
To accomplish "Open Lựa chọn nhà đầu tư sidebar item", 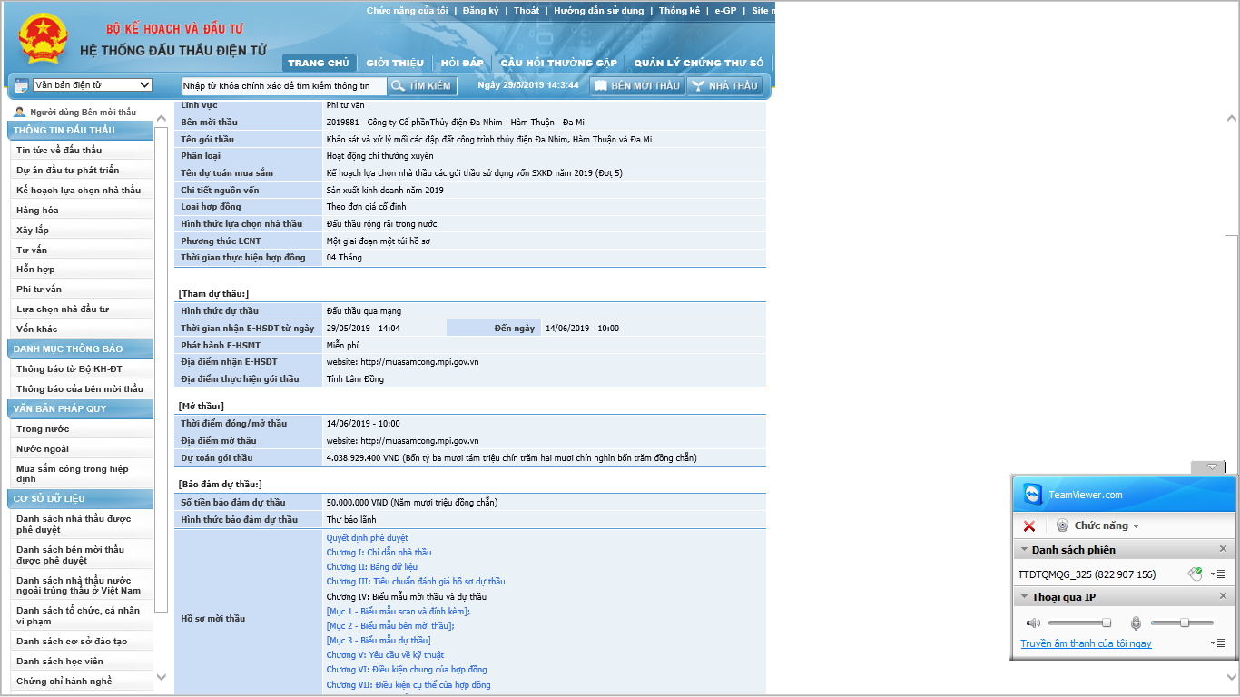I will pos(63,309).
